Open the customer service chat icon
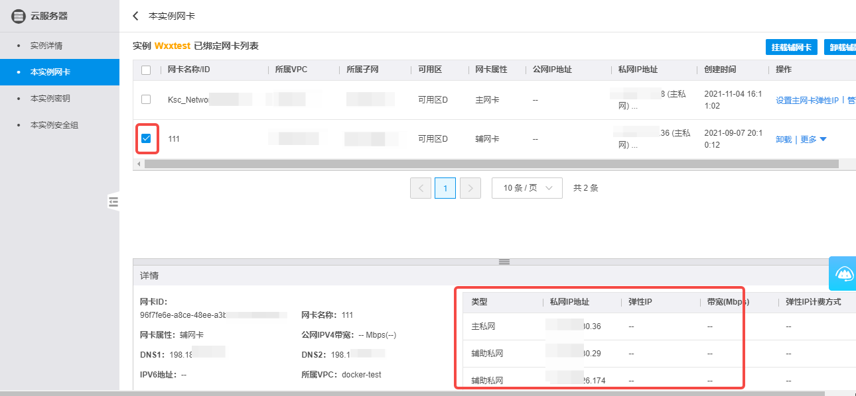Screen dimensions: 856x396 pos(843,273)
